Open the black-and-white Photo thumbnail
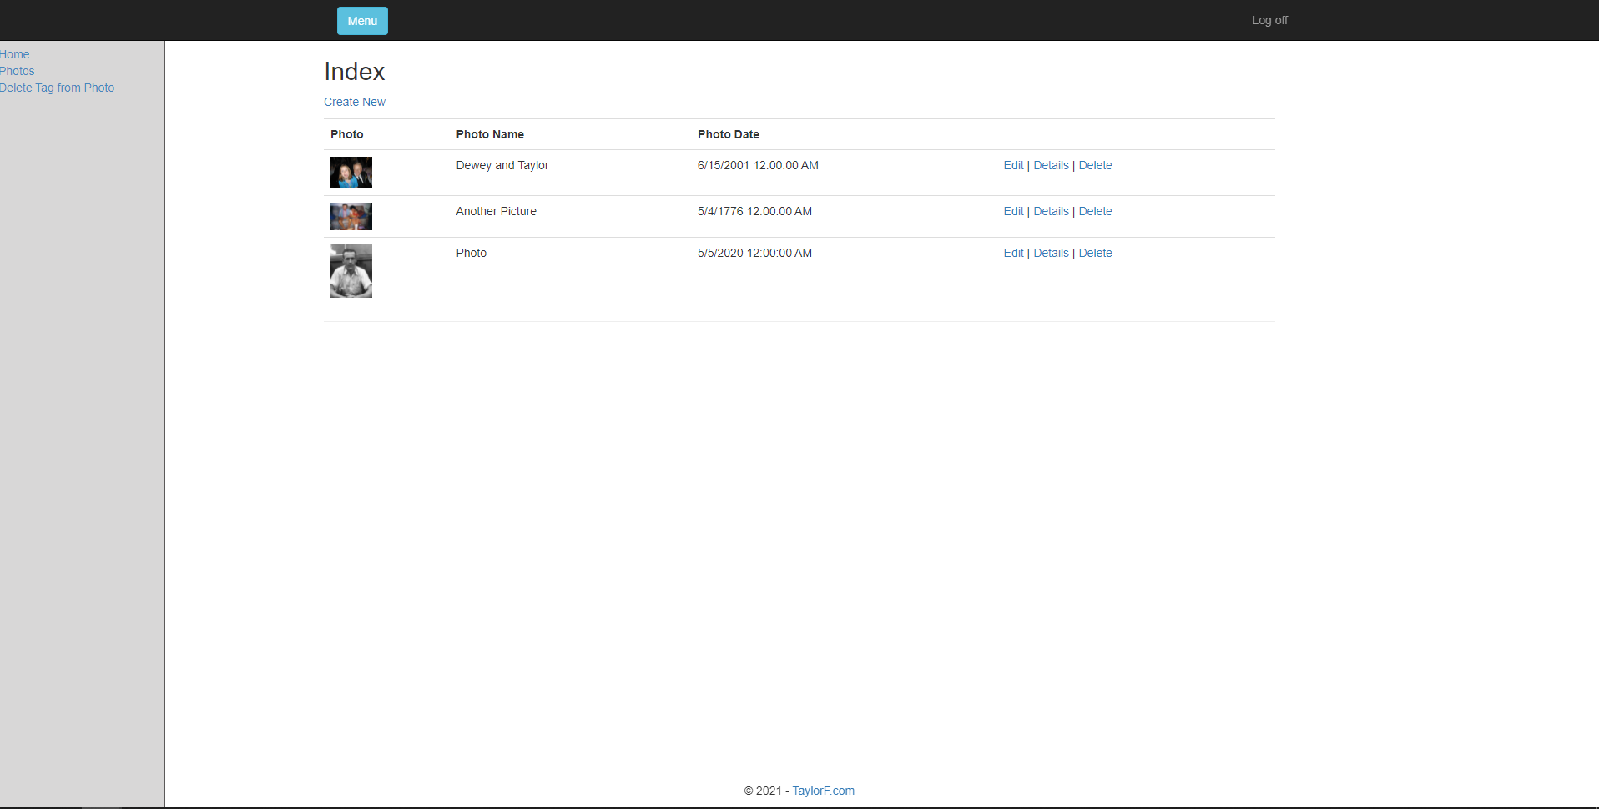The width and height of the screenshot is (1599, 809). pos(351,271)
